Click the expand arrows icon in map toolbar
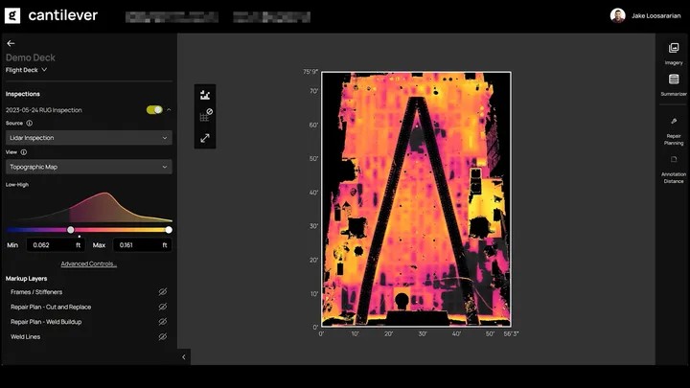This screenshot has height=388, width=690. [x=205, y=138]
